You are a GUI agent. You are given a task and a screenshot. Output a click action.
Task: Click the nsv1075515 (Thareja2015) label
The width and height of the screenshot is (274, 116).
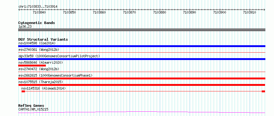(x=41, y=82)
